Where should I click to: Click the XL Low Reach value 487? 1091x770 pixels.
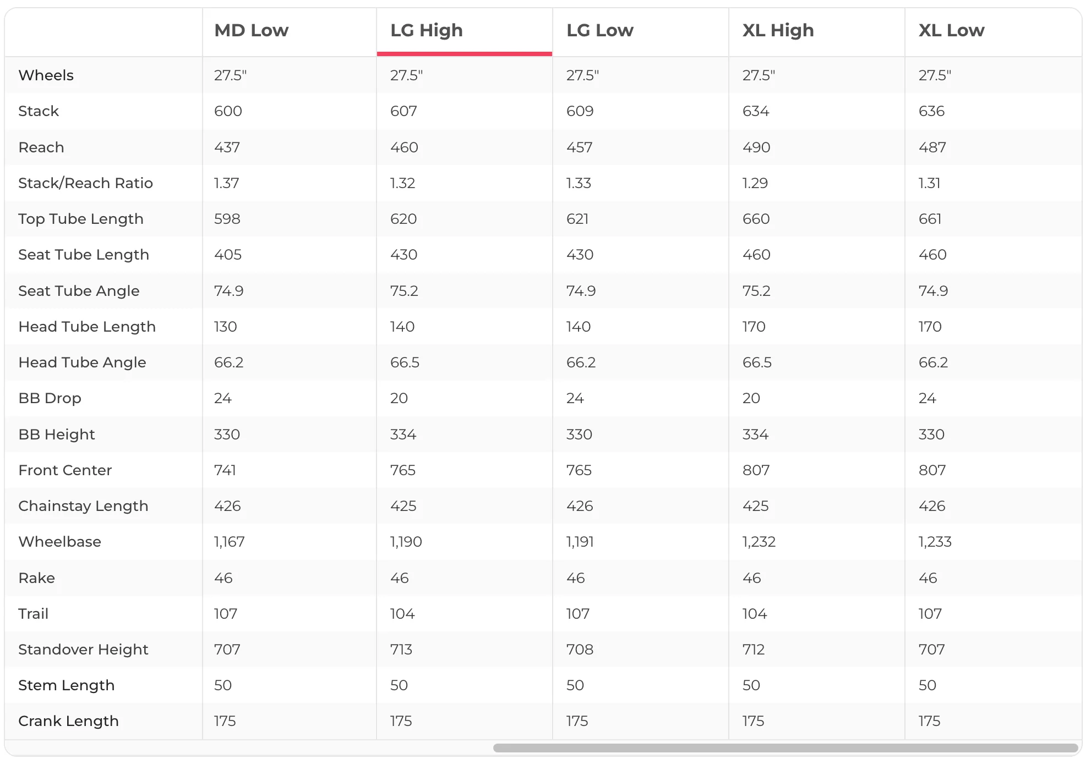point(932,147)
